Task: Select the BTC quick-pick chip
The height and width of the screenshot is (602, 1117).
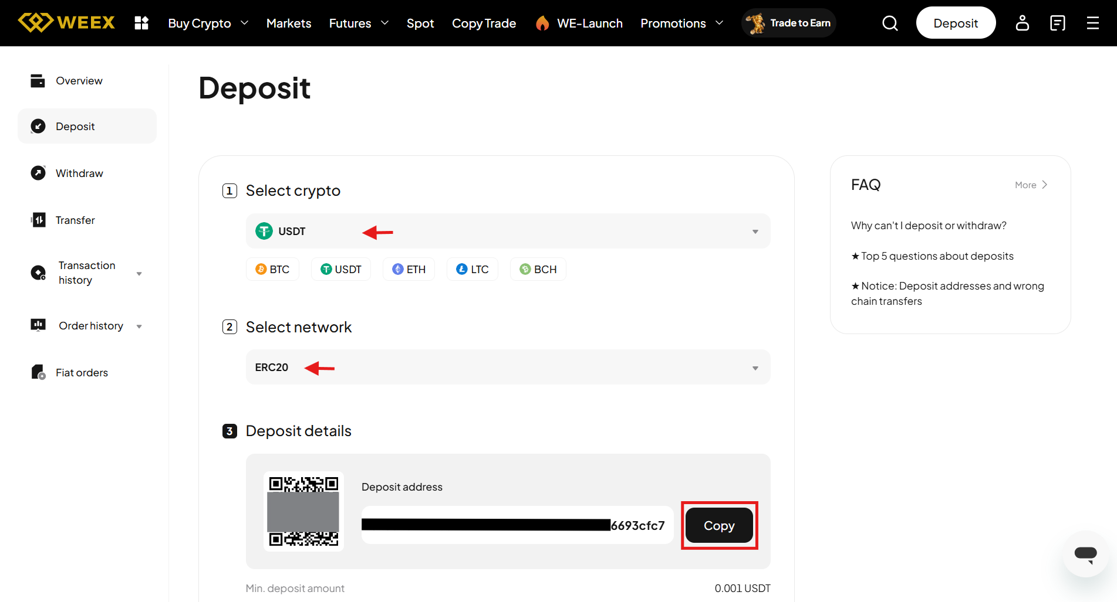Action: pos(272,269)
